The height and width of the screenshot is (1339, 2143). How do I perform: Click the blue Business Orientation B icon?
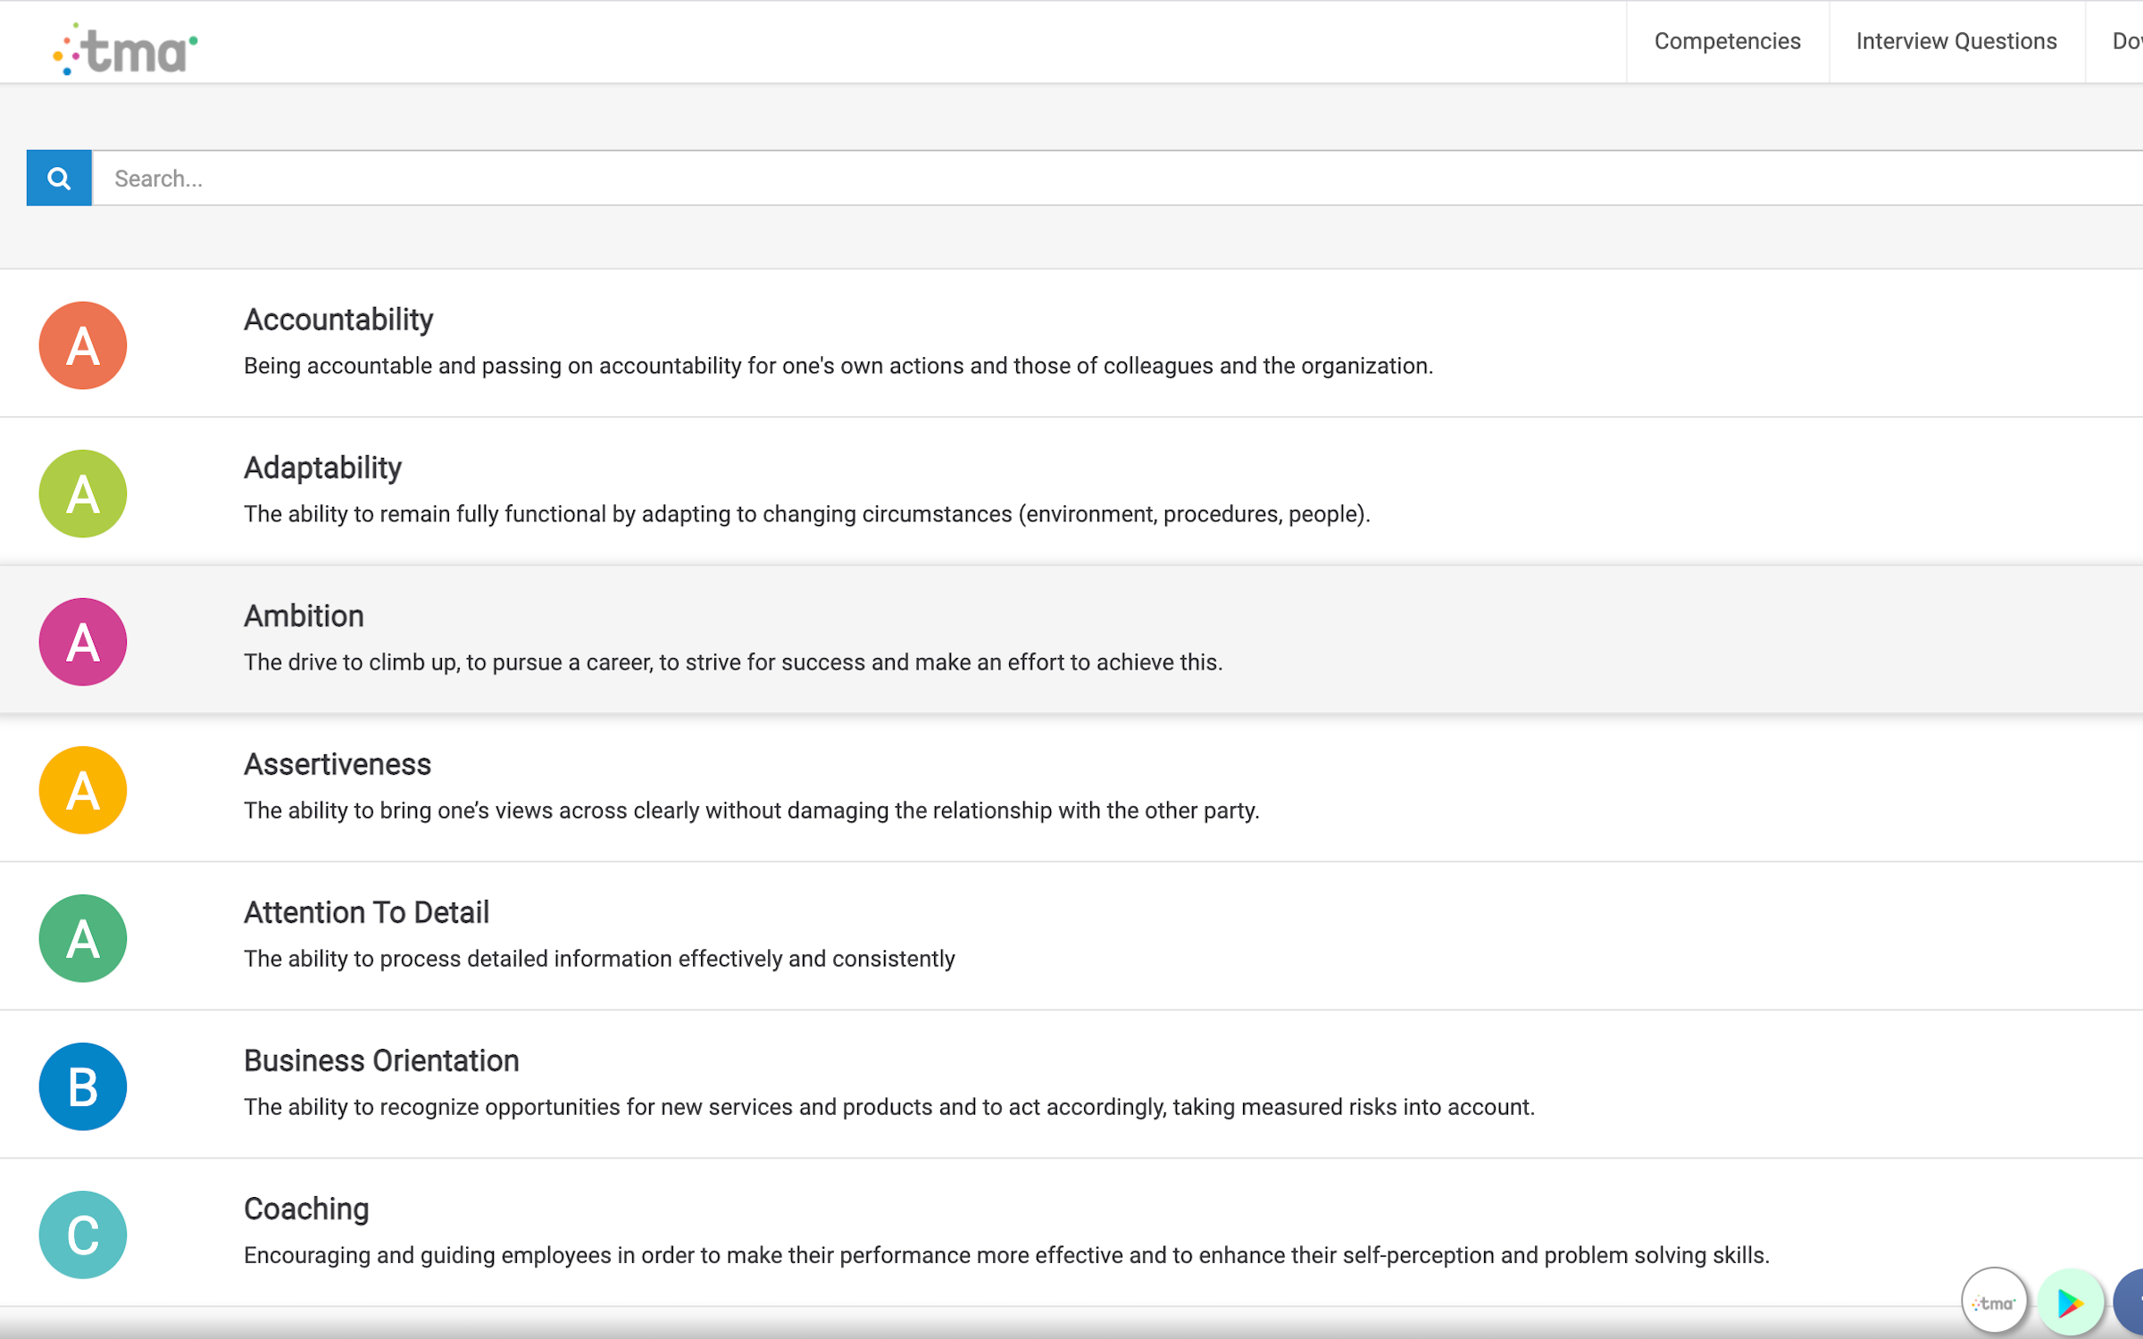pos(83,1086)
